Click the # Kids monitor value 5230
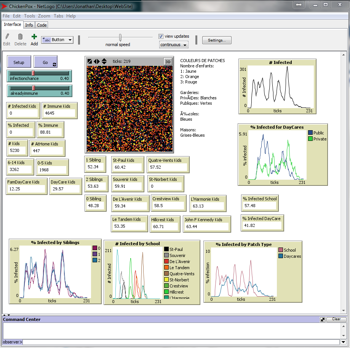This screenshot has height=348, width=350. pyautogui.click(x=18, y=150)
